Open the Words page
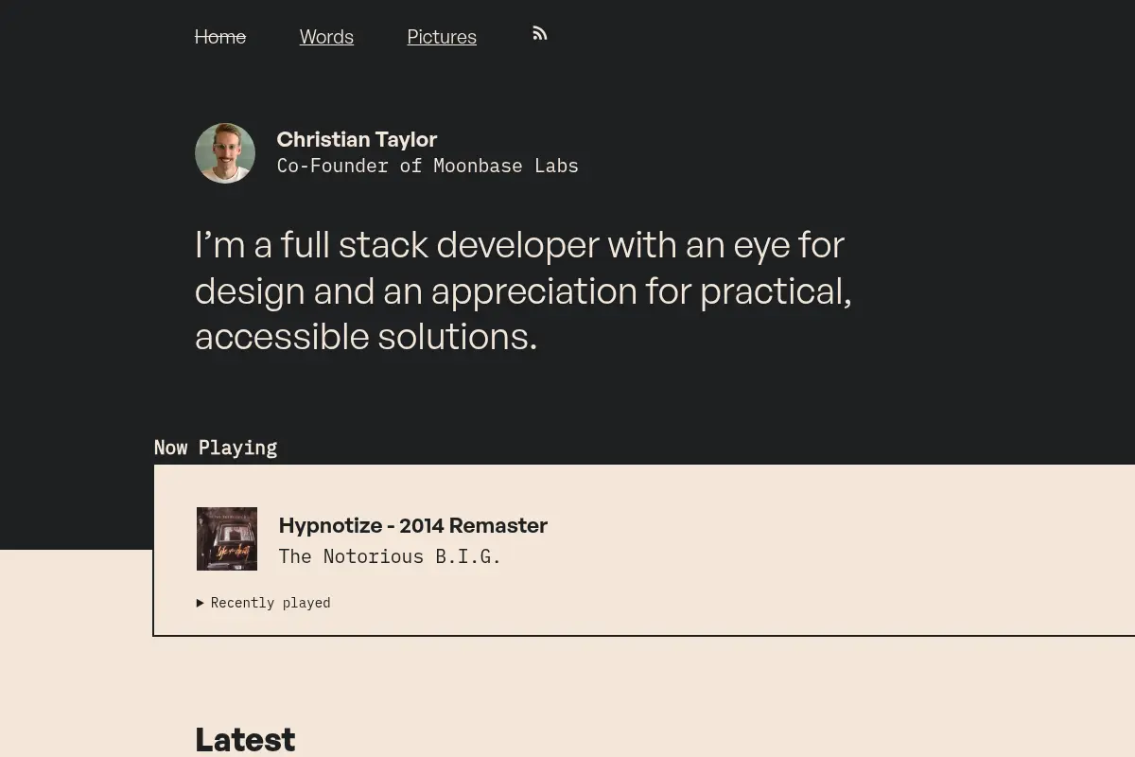Image resolution: width=1135 pixels, height=757 pixels. [326, 37]
